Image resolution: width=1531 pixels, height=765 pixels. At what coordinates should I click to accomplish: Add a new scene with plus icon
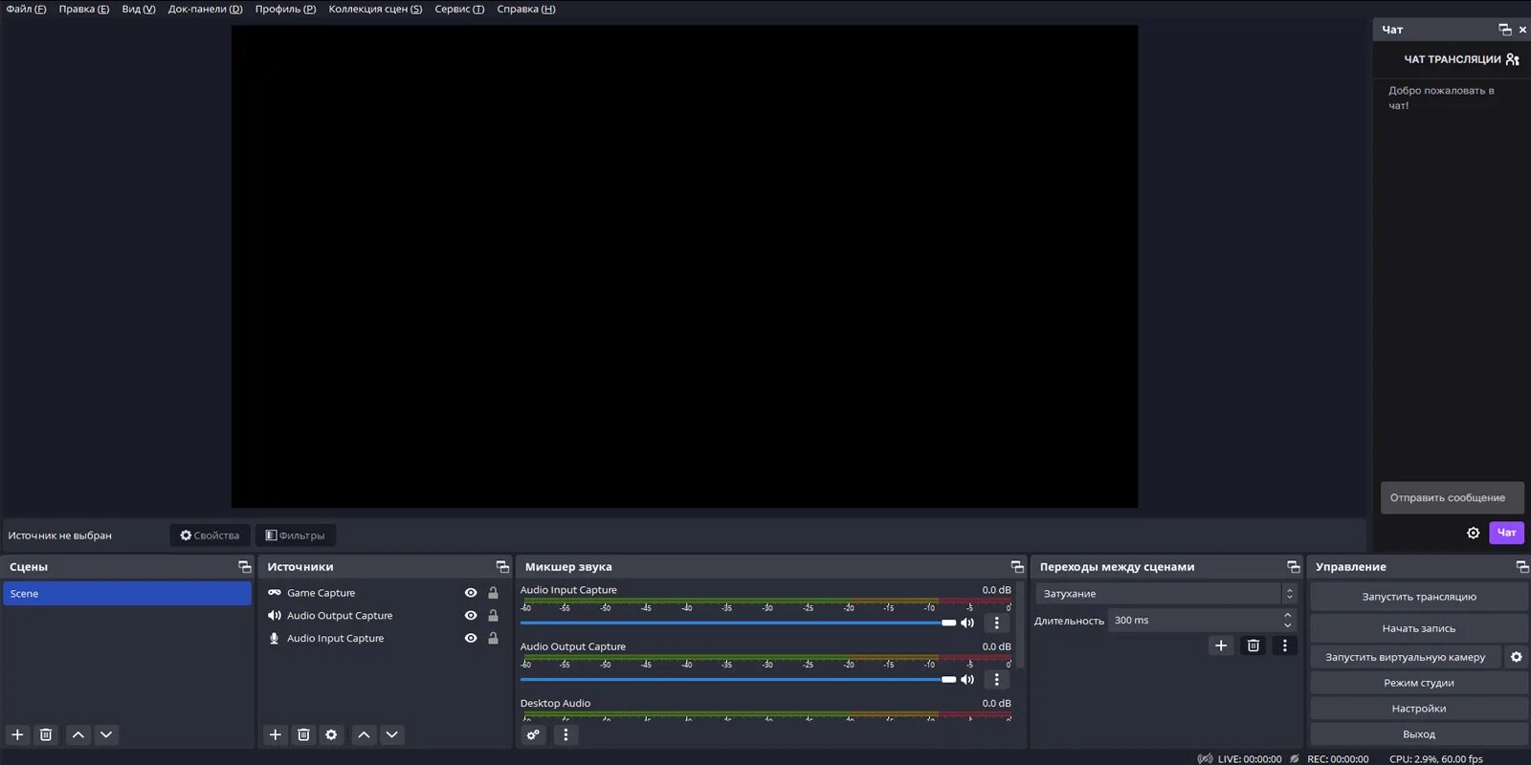(x=17, y=734)
